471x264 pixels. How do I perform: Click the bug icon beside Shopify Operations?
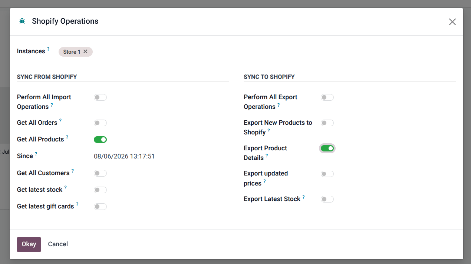(22, 21)
